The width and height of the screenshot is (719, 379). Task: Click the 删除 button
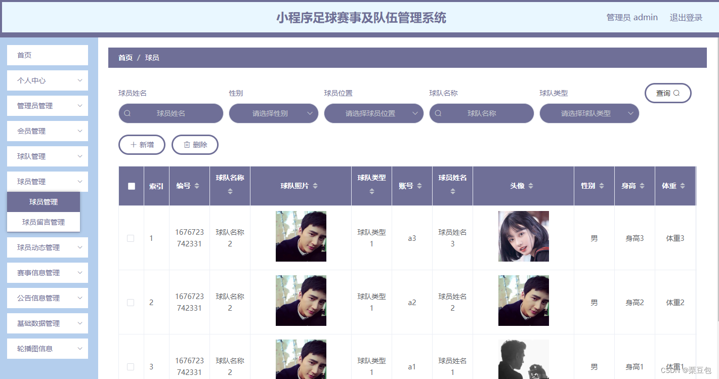(x=195, y=145)
